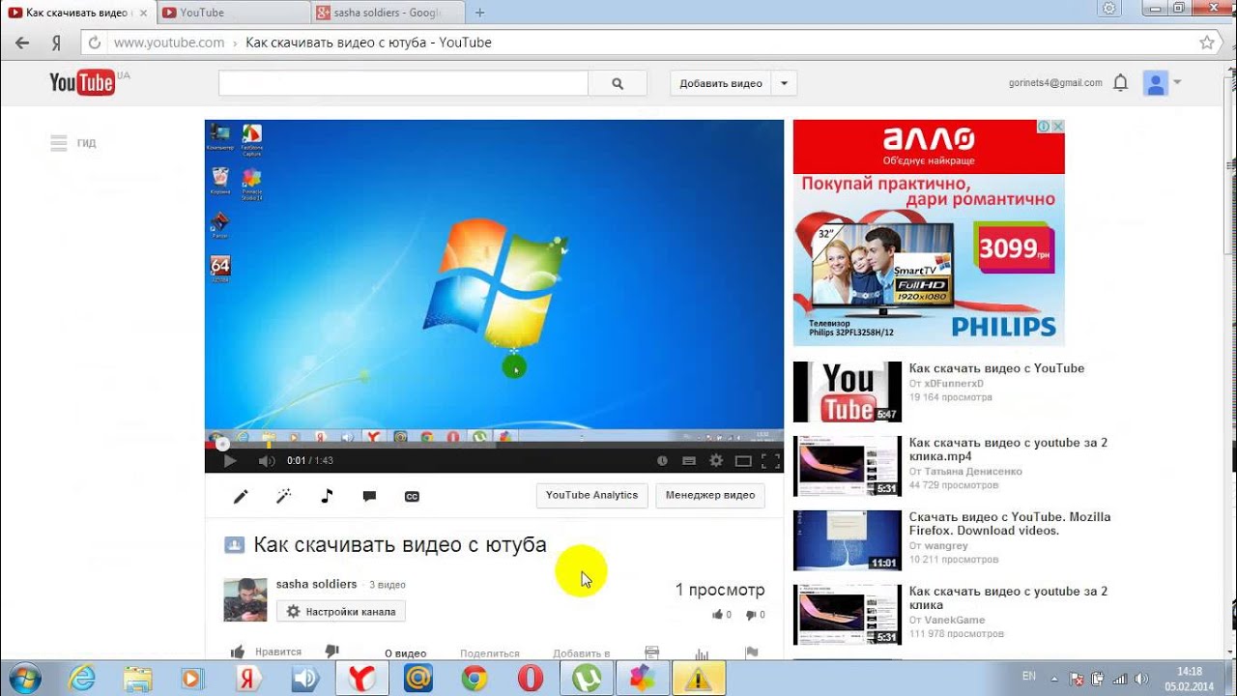
Task: Open the annotations speech bubble icon
Action: [369, 496]
